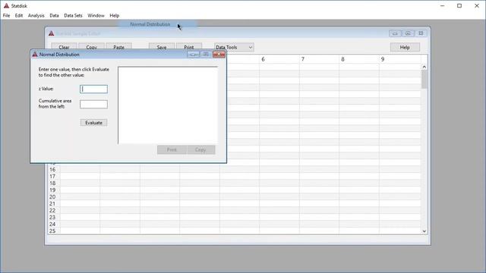Close the main Statdisk window
486x273 pixels.
pos(477,5)
